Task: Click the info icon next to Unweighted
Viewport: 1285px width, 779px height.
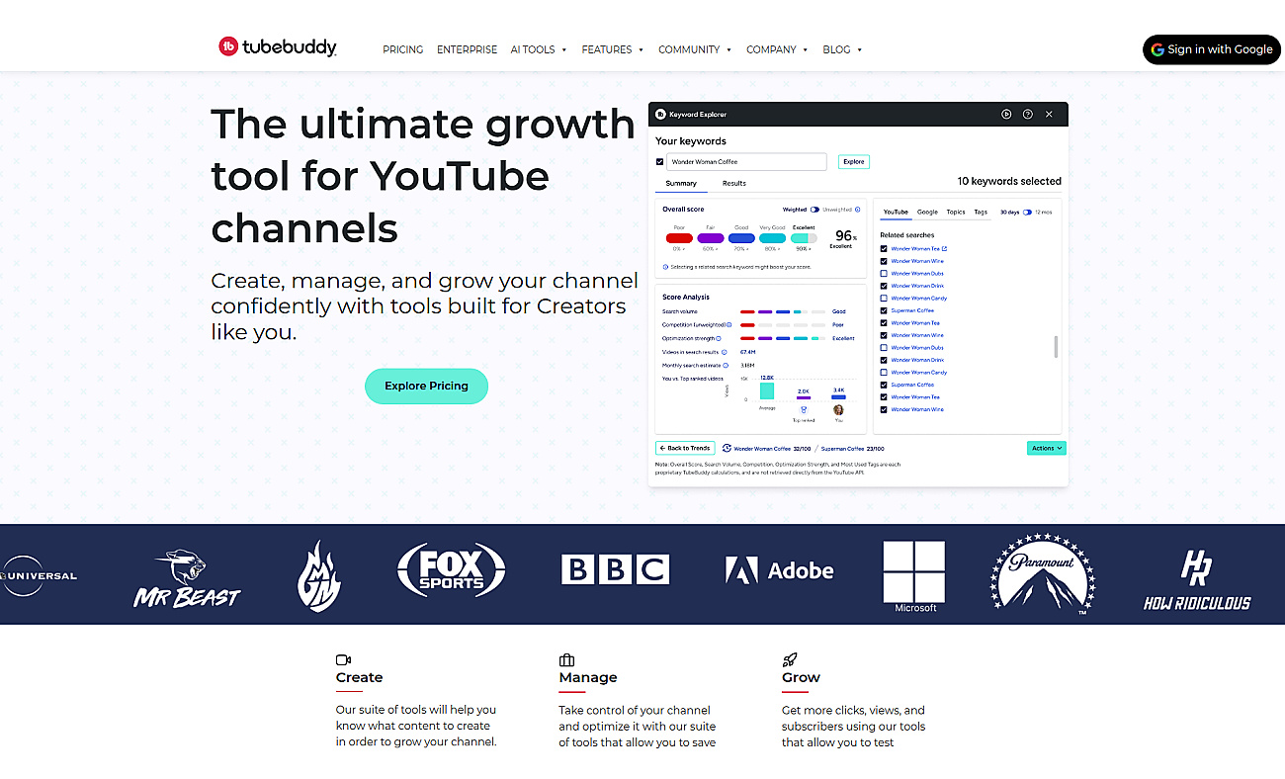Action: click(856, 210)
